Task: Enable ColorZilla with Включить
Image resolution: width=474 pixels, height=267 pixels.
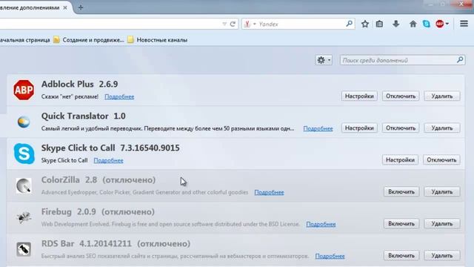Action: coord(401,191)
